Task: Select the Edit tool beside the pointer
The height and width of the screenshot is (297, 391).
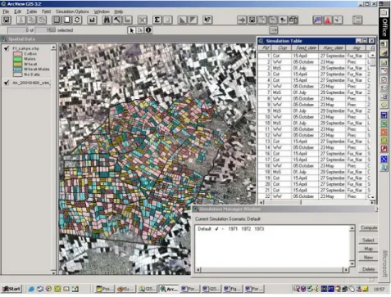Action: click(x=140, y=30)
